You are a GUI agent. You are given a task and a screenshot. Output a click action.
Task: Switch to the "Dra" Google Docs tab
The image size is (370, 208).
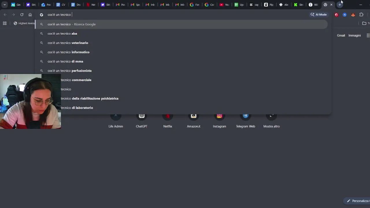[76, 5]
